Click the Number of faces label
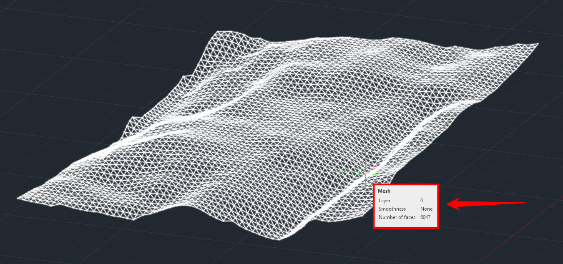This screenshot has height=264, width=563. (397, 217)
